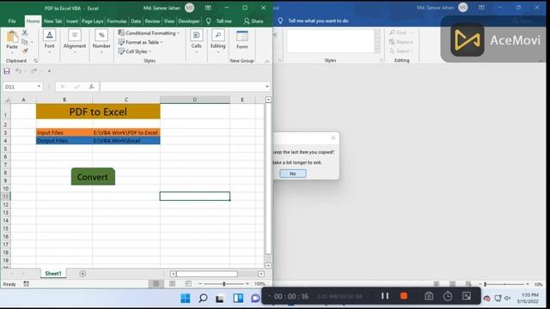Open Task View on the taskbar
This screenshot has height=309, width=550.
[220, 298]
